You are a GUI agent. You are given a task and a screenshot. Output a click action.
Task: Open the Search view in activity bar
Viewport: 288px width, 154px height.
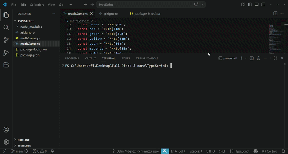(6, 28)
